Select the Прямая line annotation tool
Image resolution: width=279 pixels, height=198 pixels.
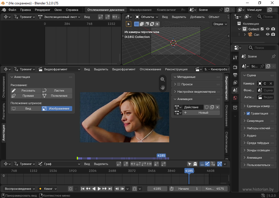(x=26, y=96)
